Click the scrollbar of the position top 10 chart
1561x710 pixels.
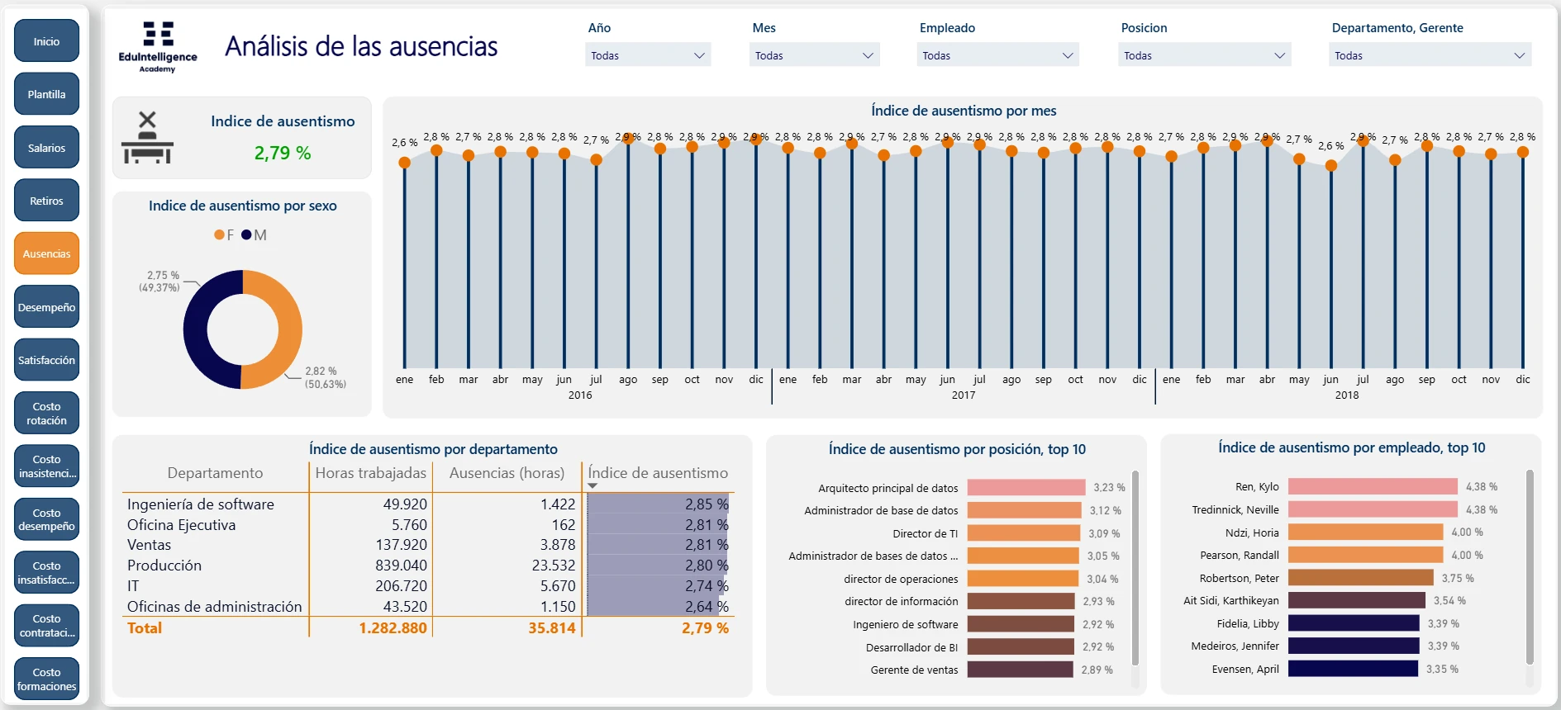tap(1135, 568)
